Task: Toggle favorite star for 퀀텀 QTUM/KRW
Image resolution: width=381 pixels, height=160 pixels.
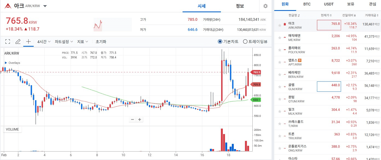Action: pos(279,99)
